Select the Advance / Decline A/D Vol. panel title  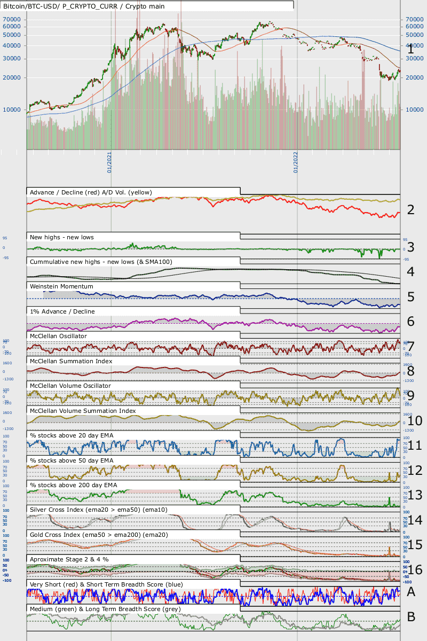[x=91, y=192]
